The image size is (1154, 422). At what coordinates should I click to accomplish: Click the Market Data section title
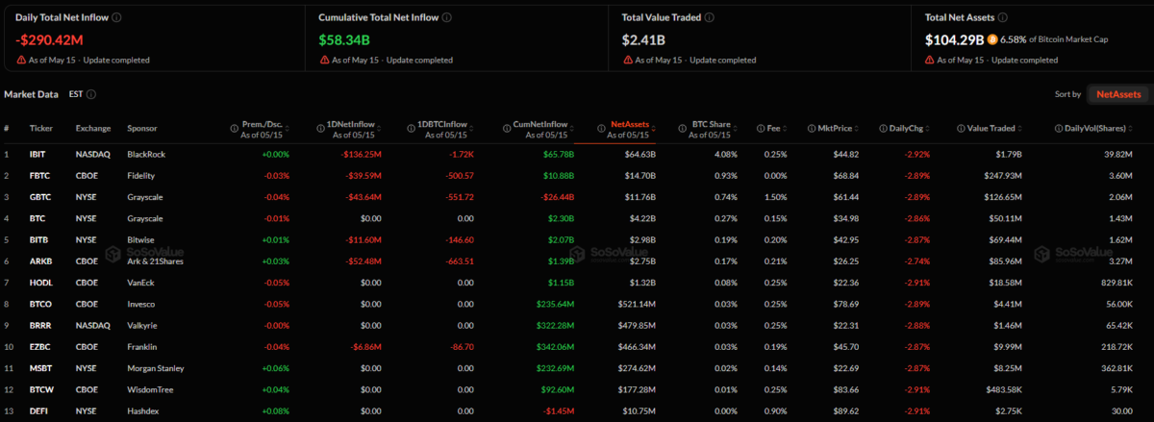[x=31, y=94]
